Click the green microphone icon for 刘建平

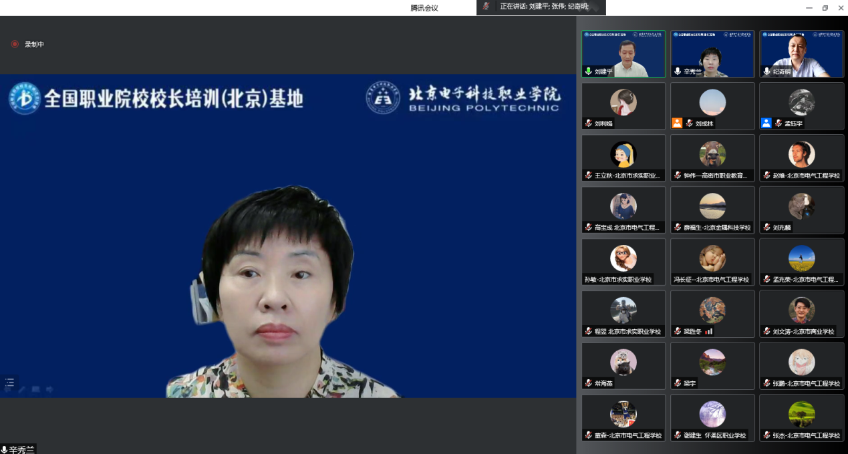tap(588, 71)
